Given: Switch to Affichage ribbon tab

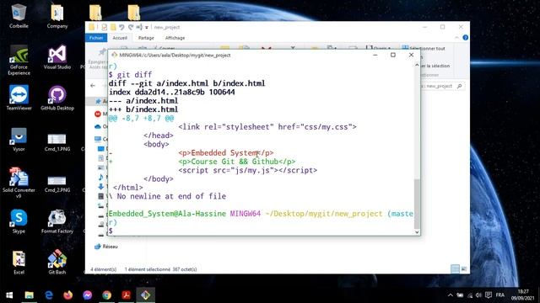Looking at the screenshot, I should point(175,38).
